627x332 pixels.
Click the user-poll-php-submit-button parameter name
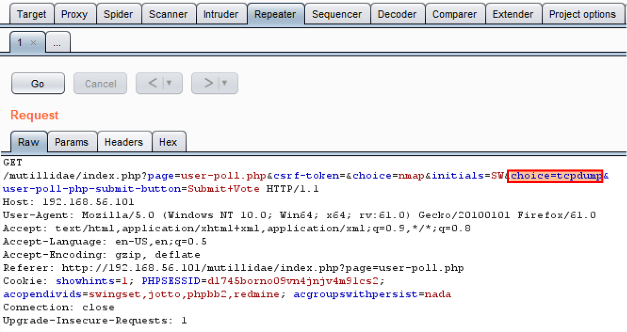click(92, 189)
